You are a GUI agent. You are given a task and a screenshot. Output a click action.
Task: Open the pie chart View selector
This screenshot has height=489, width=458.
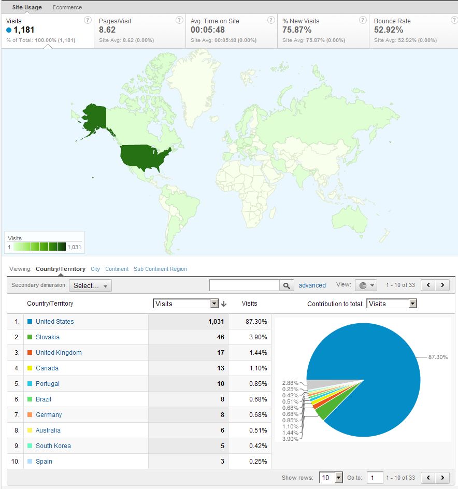(x=366, y=285)
